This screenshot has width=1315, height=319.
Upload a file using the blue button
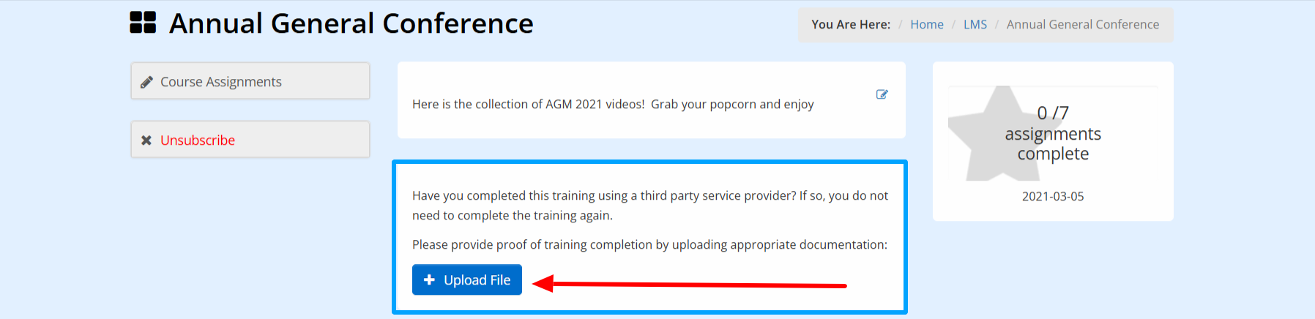pos(467,279)
